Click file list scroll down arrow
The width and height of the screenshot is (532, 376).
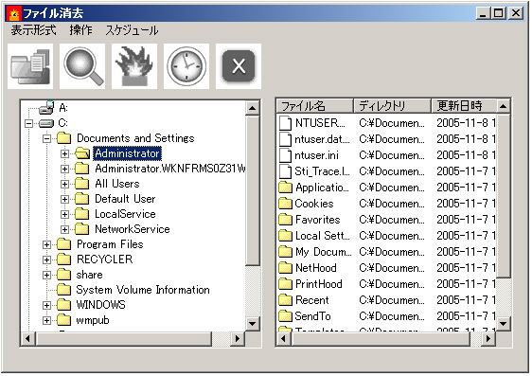[504, 323]
